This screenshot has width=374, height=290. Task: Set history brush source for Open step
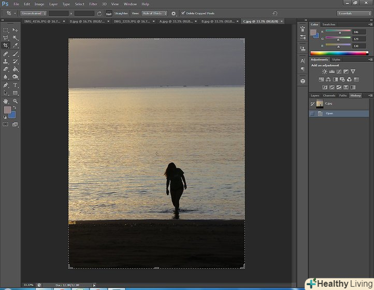point(312,113)
